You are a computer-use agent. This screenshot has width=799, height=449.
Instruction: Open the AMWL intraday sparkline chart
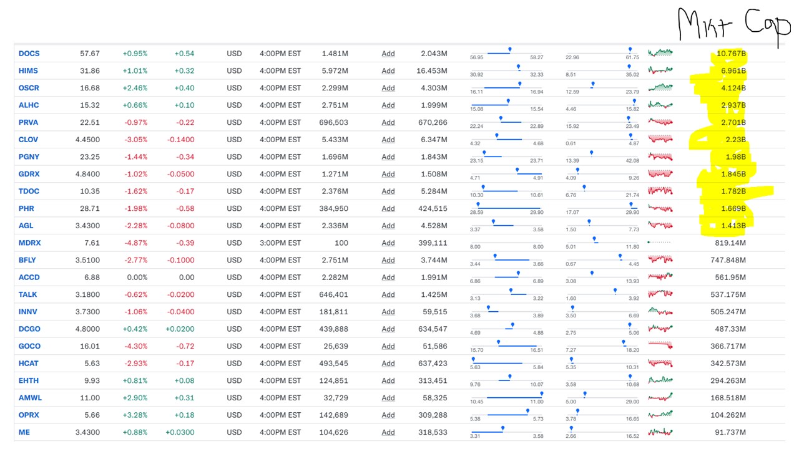click(x=660, y=397)
